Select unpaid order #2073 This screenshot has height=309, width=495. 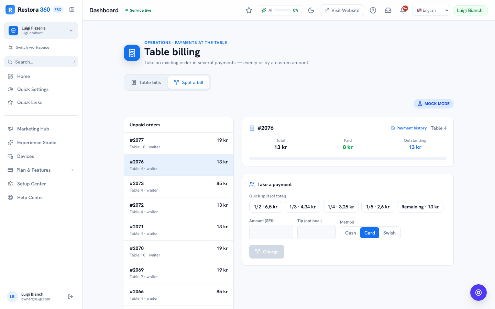click(179, 186)
